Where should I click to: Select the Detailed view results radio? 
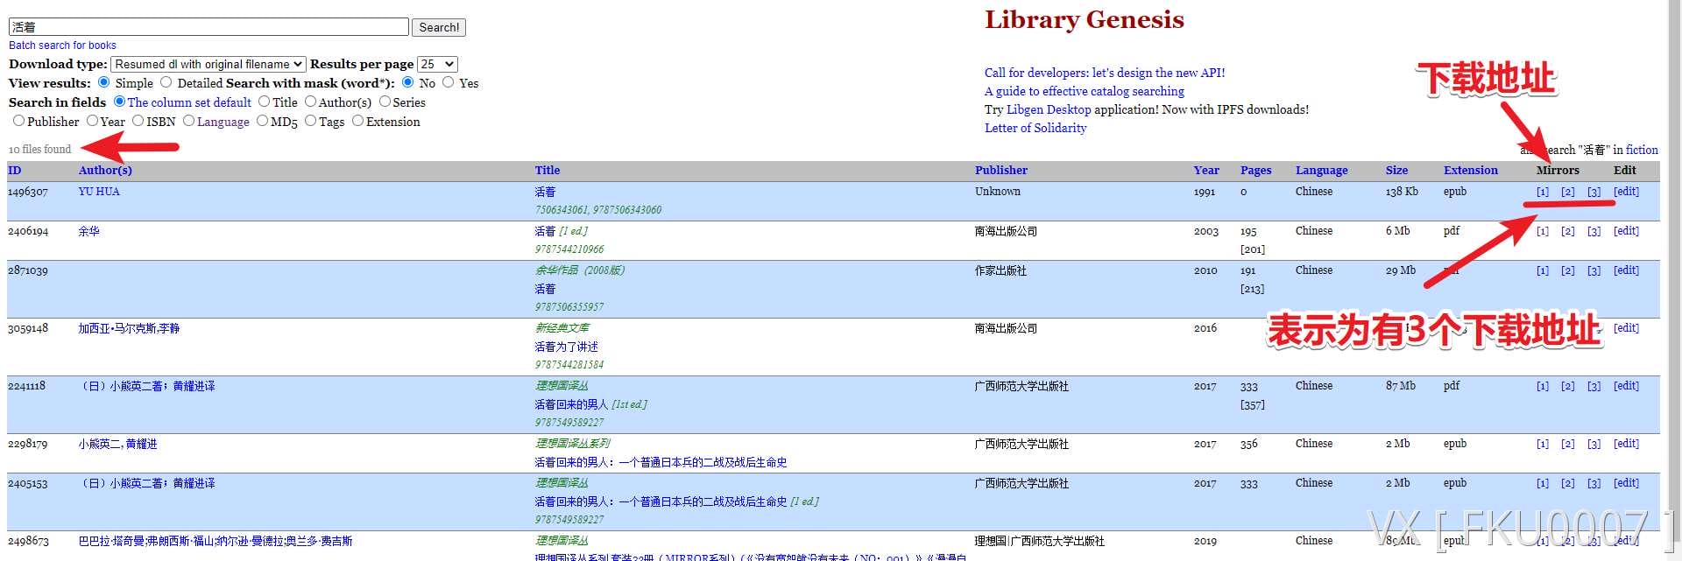(x=166, y=82)
